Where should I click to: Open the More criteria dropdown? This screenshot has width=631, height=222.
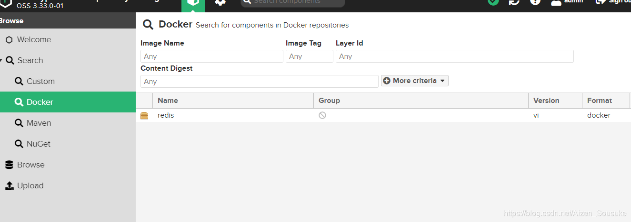click(414, 81)
